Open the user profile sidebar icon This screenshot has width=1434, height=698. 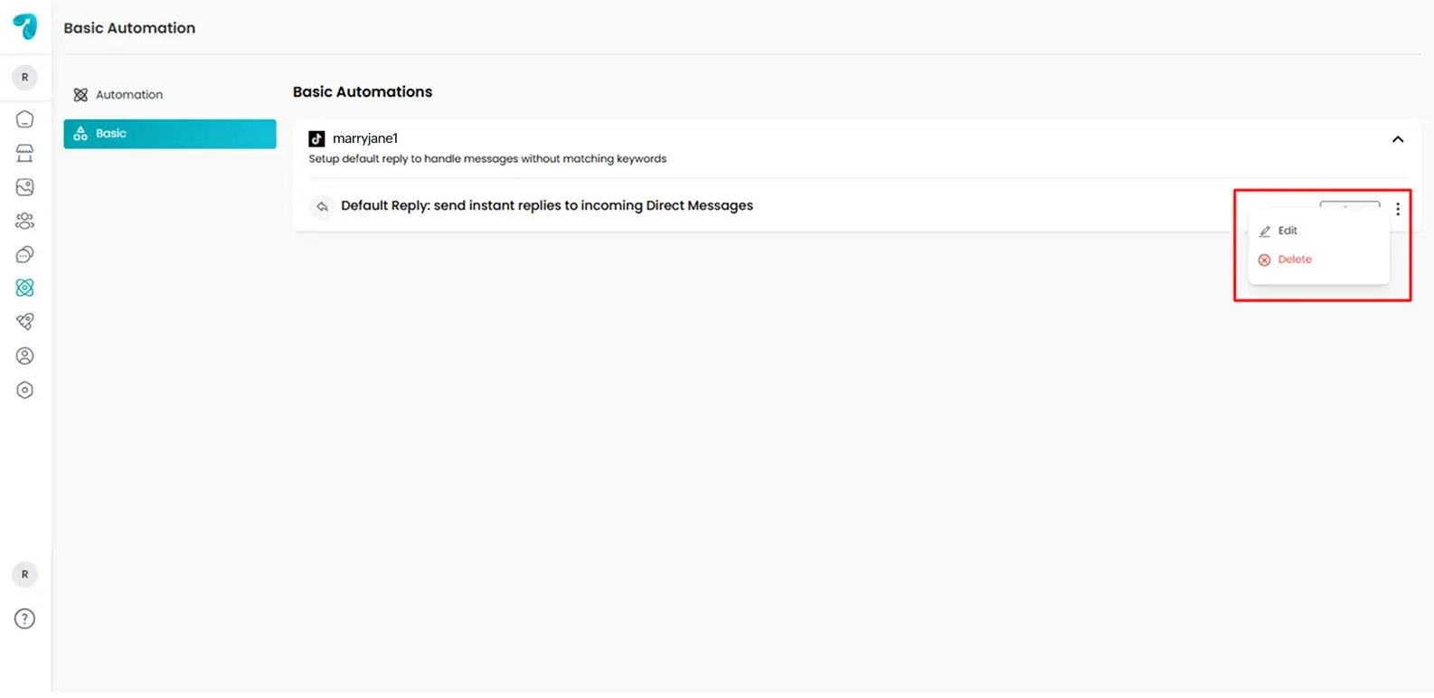point(25,356)
